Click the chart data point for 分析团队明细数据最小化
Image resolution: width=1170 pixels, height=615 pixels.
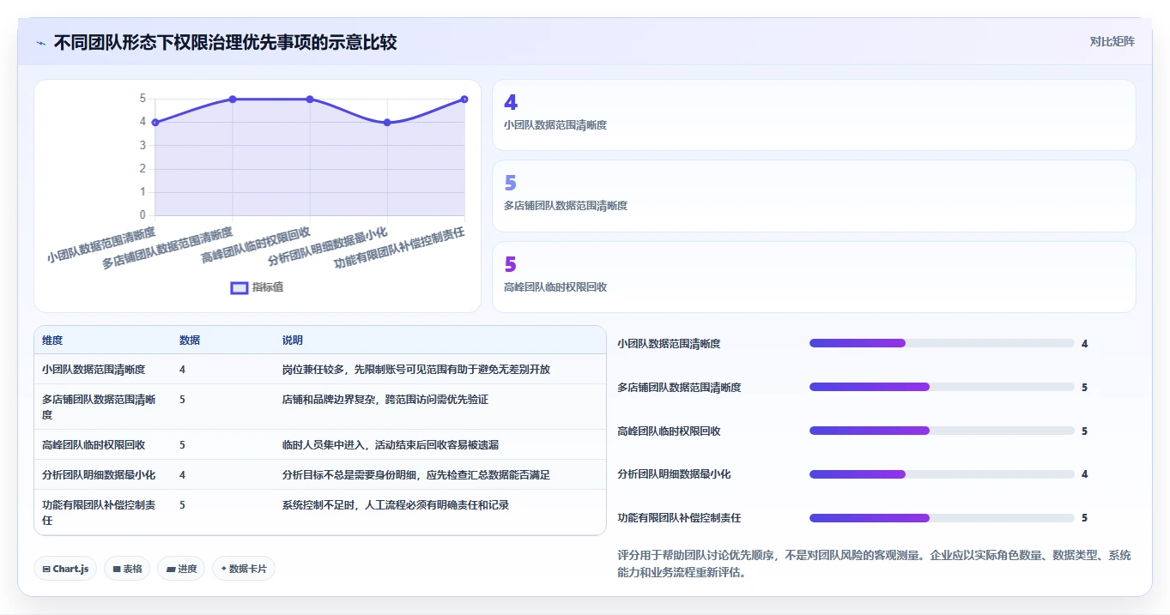pos(387,123)
